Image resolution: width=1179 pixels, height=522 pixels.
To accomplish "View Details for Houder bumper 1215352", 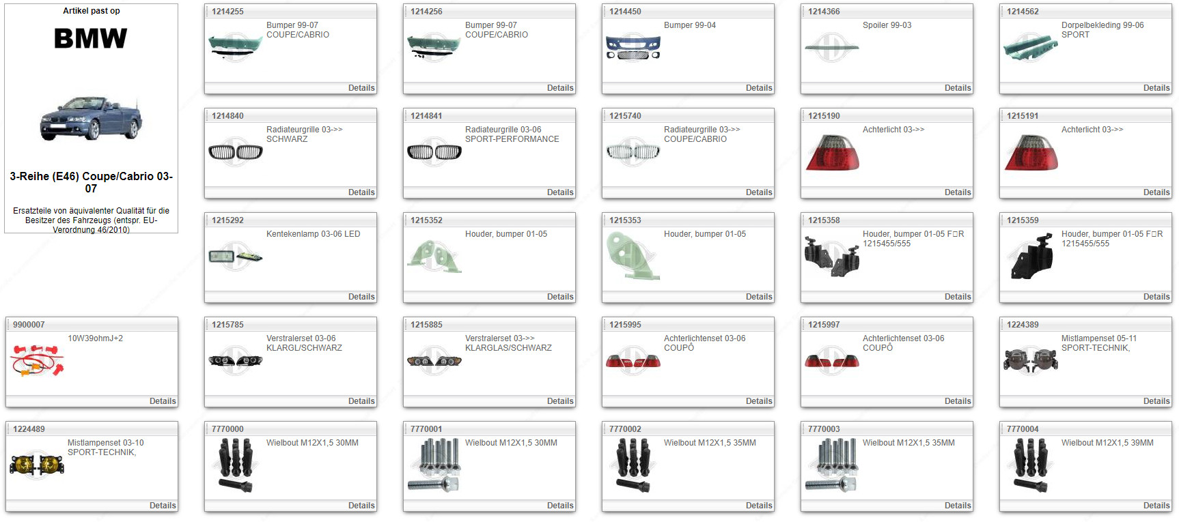I will pyautogui.click(x=560, y=297).
